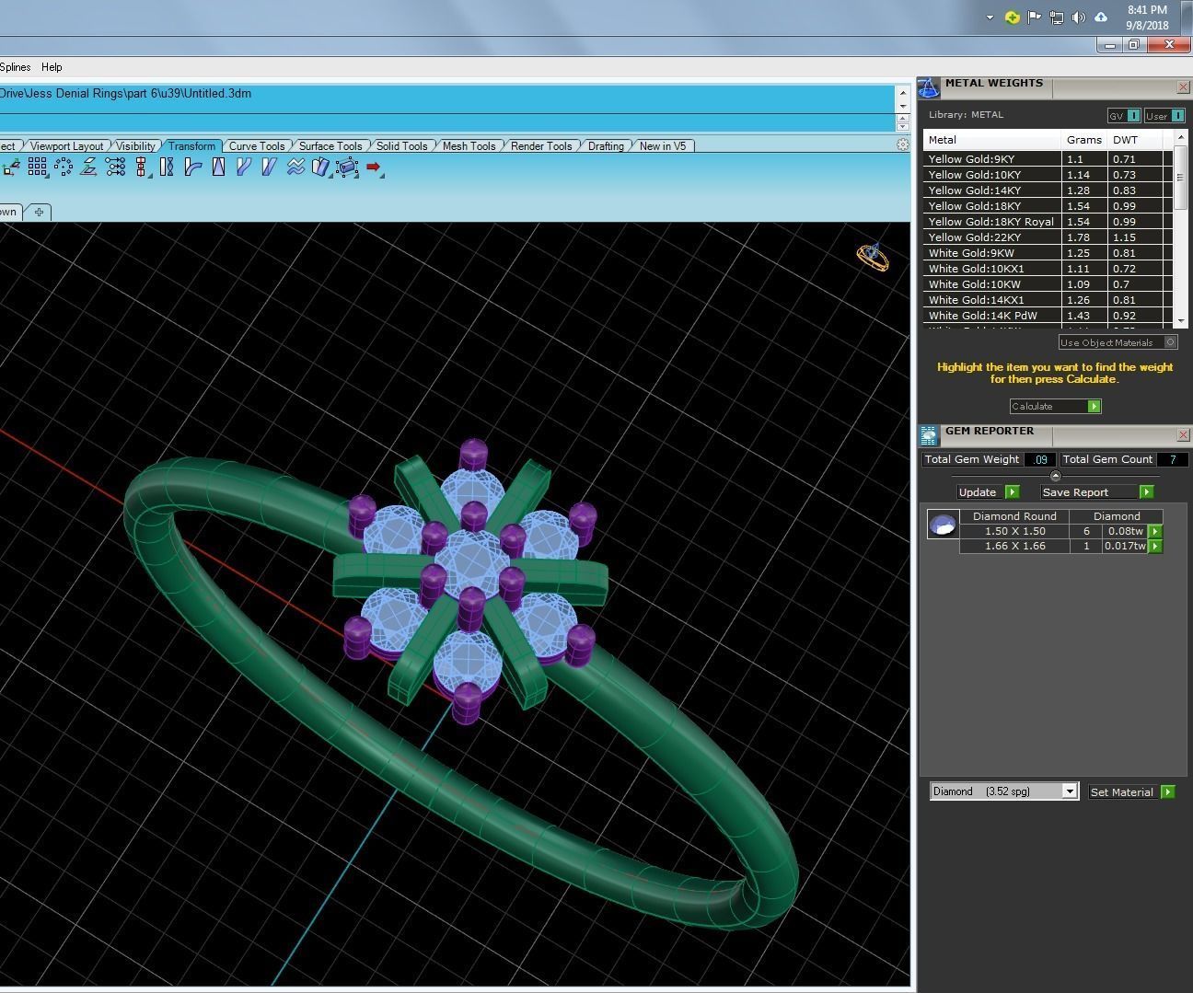
Task: Open the volume speaker tray icon
Action: 1079,17
